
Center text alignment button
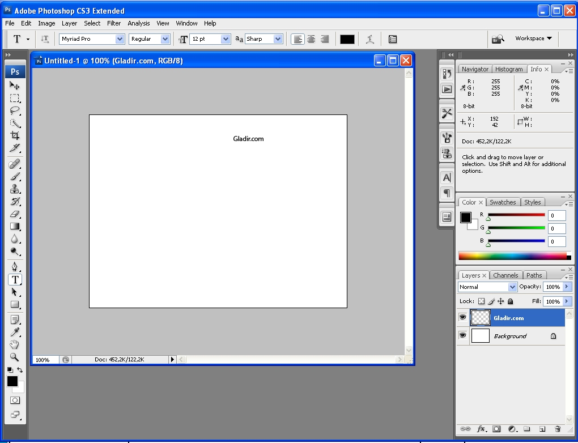(311, 39)
